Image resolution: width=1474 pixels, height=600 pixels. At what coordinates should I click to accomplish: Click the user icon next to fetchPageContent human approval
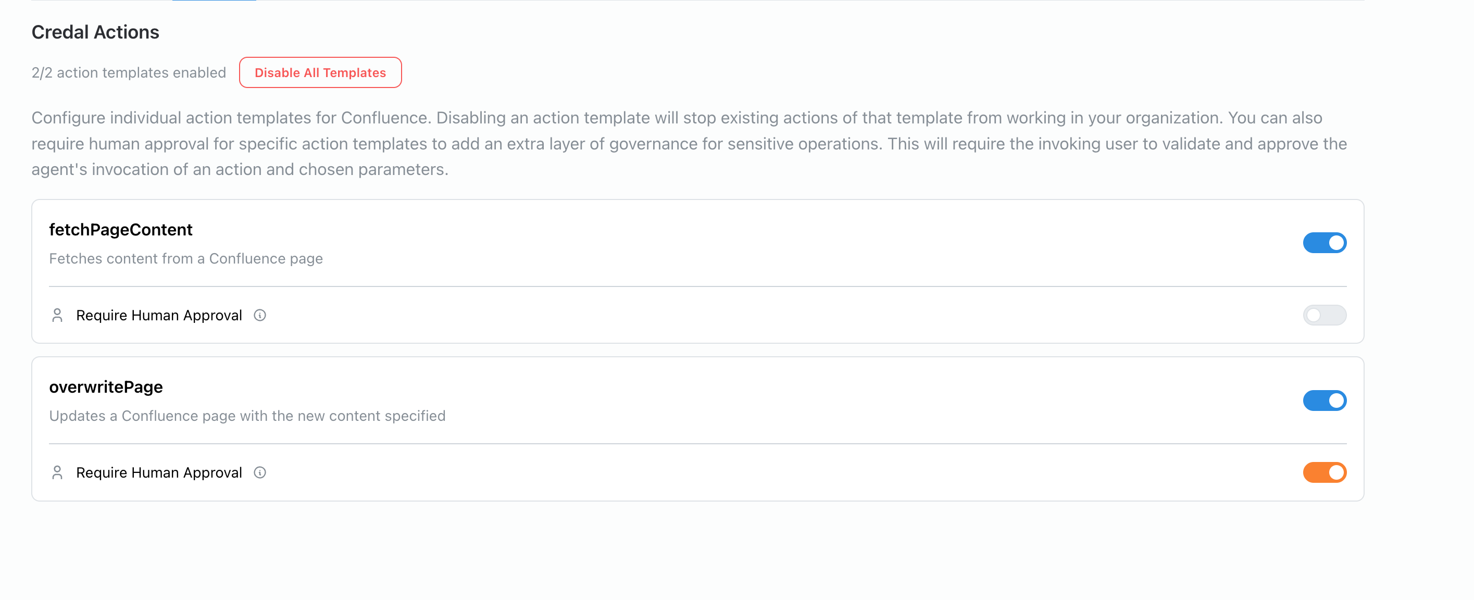click(57, 315)
